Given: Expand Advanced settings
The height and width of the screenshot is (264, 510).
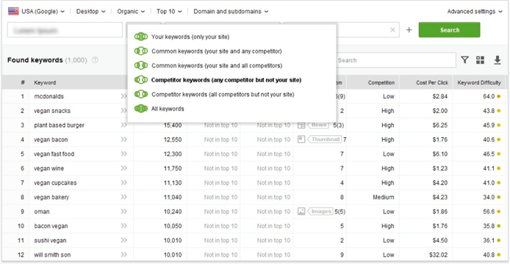Looking at the screenshot, I should coord(475,11).
